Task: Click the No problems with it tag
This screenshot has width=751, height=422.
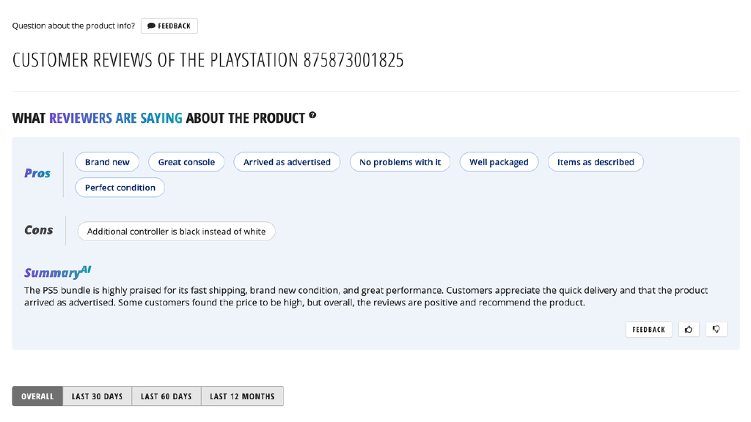Action: coord(400,162)
